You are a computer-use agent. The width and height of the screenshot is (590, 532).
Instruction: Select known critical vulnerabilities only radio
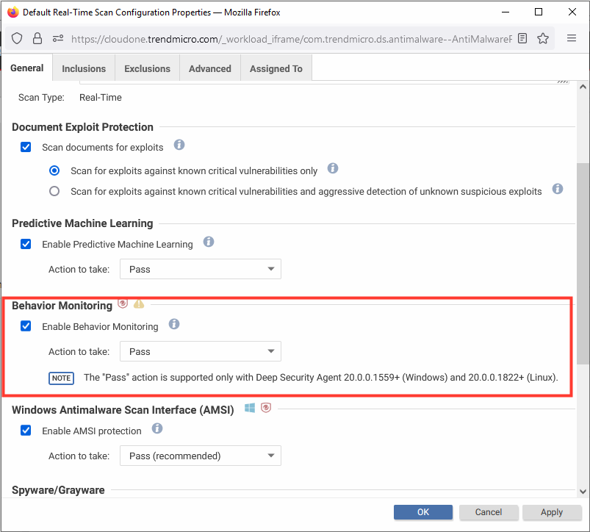(54, 170)
